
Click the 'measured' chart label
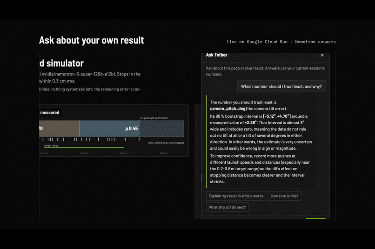[50, 113]
